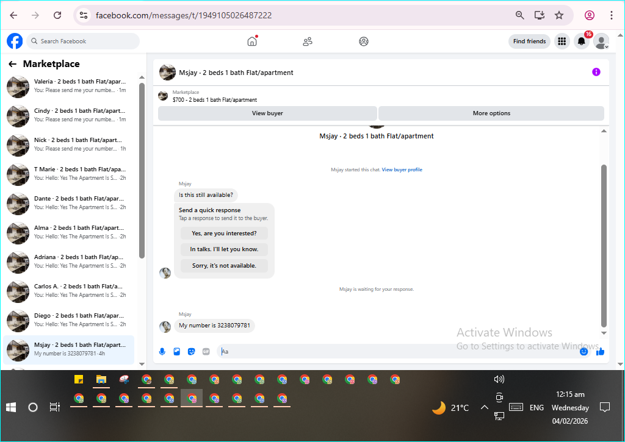Reload the page
This screenshot has height=442, width=625.
click(57, 15)
